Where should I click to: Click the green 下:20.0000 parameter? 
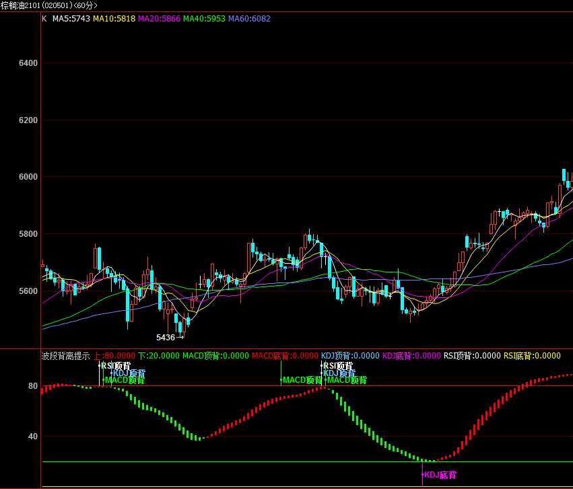click(159, 356)
